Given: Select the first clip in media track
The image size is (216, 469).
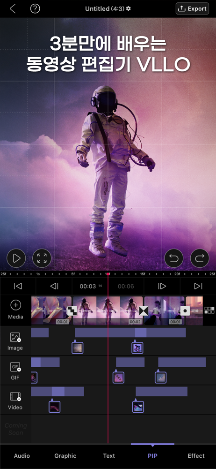Looking at the screenshot, I should (51, 311).
